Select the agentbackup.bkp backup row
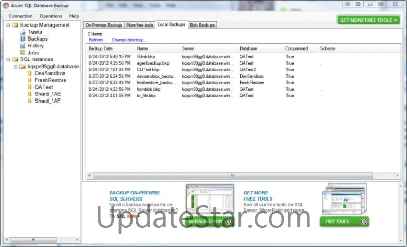Image resolution: width=407 pixels, height=247 pixels. click(244, 63)
